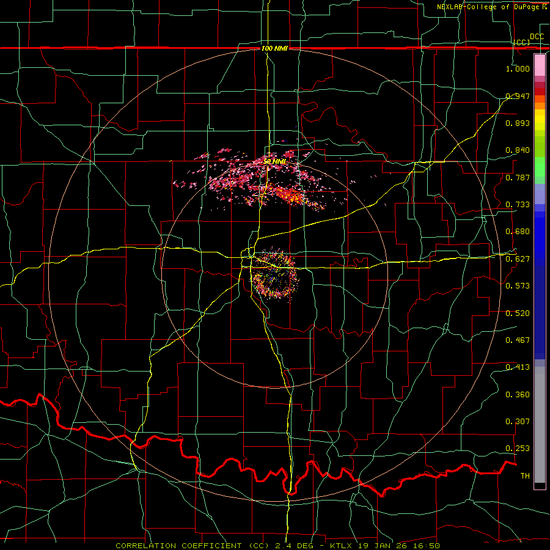The height and width of the screenshot is (550, 550).
Task: Click the 2.4 DEG elevation text
Action: tap(294, 546)
